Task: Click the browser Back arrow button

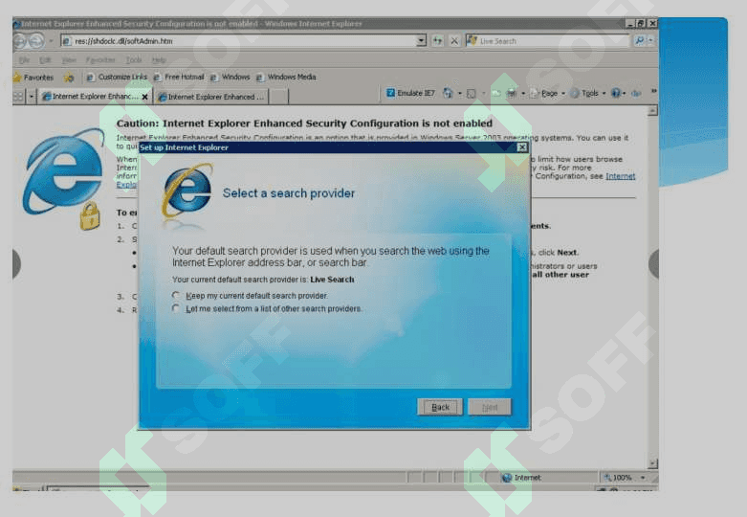Action: pyautogui.click(x=20, y=41)
